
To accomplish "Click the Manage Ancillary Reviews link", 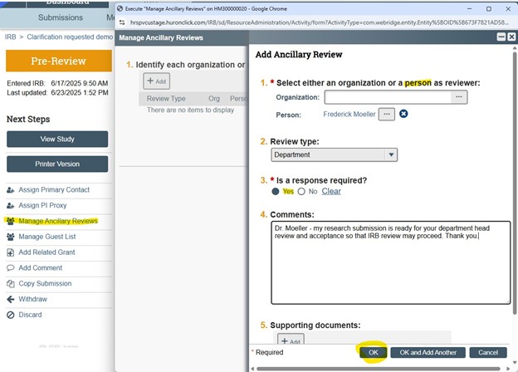I will coord(58,221).
